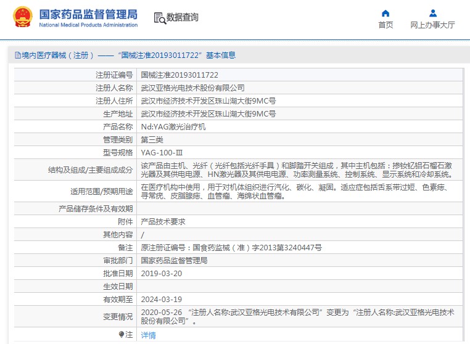Click the 其他内容 row label
The width and height of the screenshot is (470, 344).
pyautogui.click(x=118, y=235)
